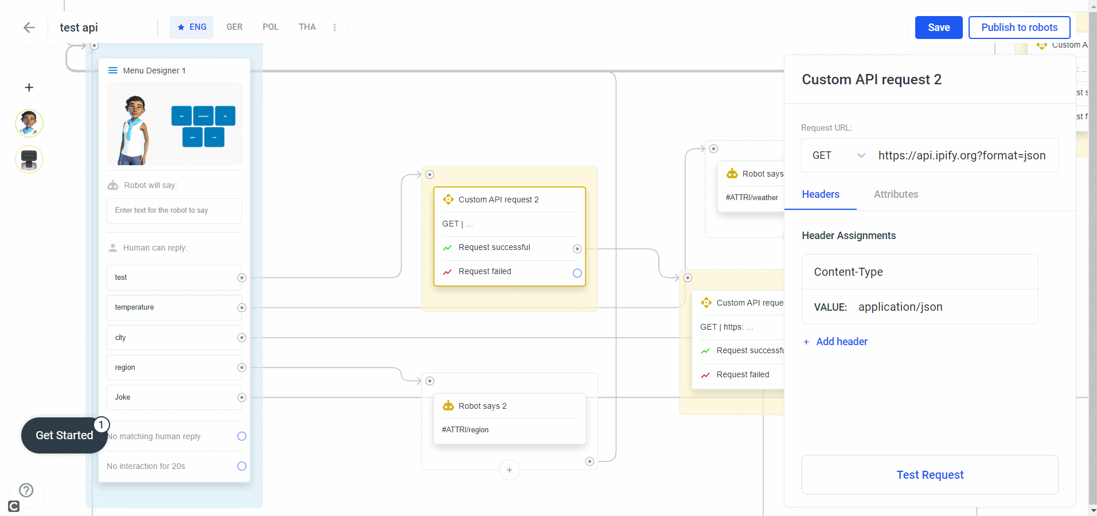Open the Get Started button
This screenshot has height=516, width=1097.
[64, 435]
